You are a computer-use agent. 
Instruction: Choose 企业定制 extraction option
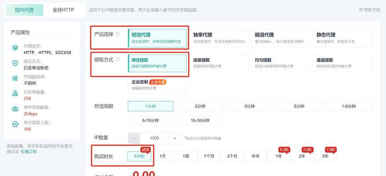157,85
